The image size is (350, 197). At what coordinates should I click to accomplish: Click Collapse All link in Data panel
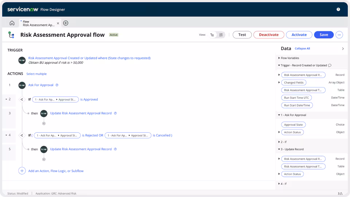(x=302, y=49)
